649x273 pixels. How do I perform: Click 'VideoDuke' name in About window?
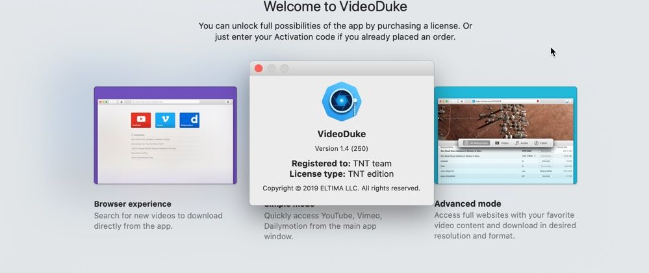[342, 134]
